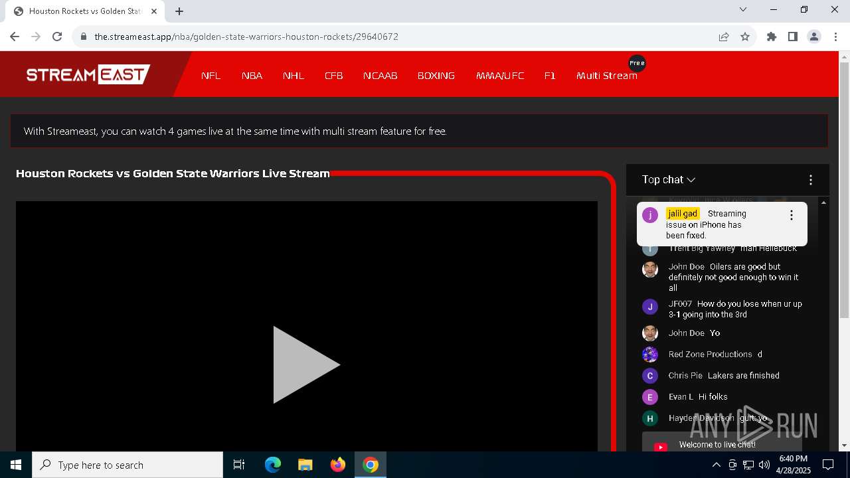Open the notification center
Image resolution: width=850 pixels, height=478 pixels.
[828, 465]
